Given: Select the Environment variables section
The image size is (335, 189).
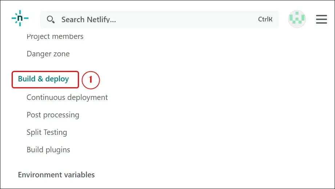Looking at the screenshot, I should click(56, 174).
